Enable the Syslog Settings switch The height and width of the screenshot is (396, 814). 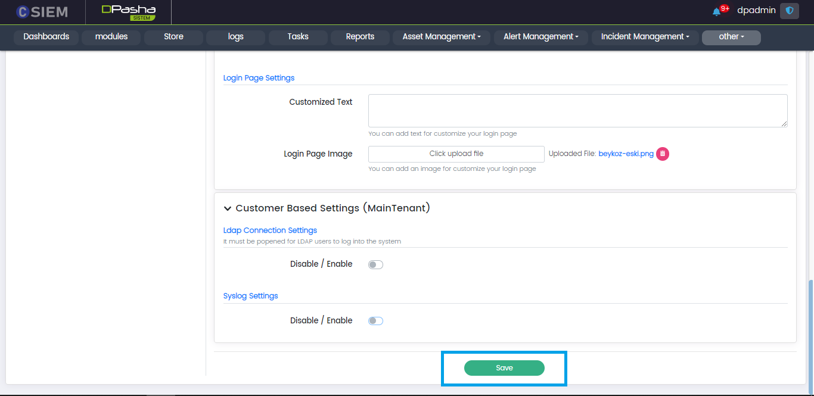375,321
